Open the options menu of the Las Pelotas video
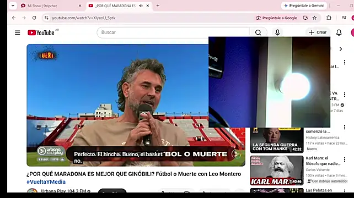Image resolution: width=354 pixels, height=198 pixels. (345, 191)
